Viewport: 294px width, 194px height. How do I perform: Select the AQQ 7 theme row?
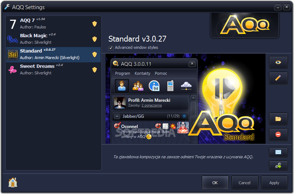(x=54, y=24)
